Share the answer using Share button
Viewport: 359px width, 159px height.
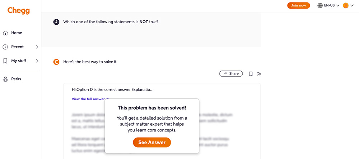coord(231,73)
